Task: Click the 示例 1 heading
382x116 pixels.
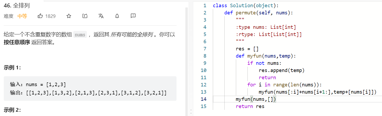Action: click(x=12, y=67)
